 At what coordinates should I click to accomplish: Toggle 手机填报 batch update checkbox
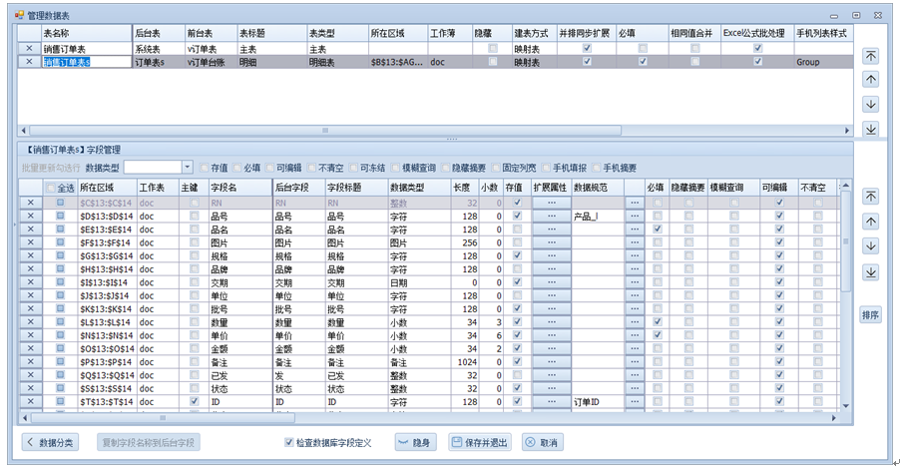(x=546, y=168)
